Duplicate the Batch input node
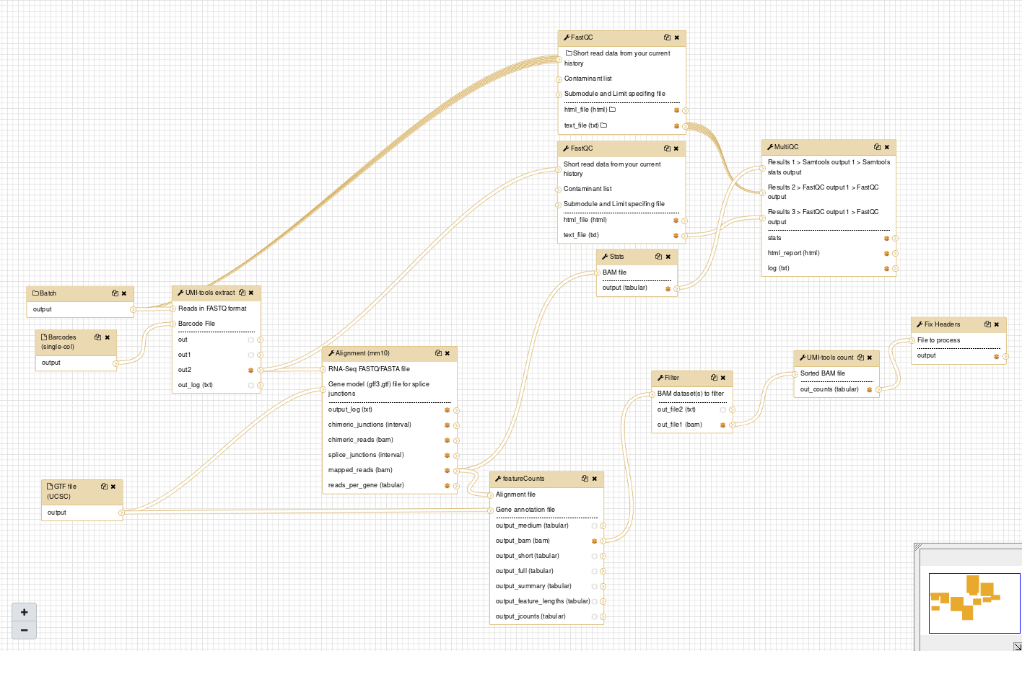 pyautogui.click(x=115, y=293)
